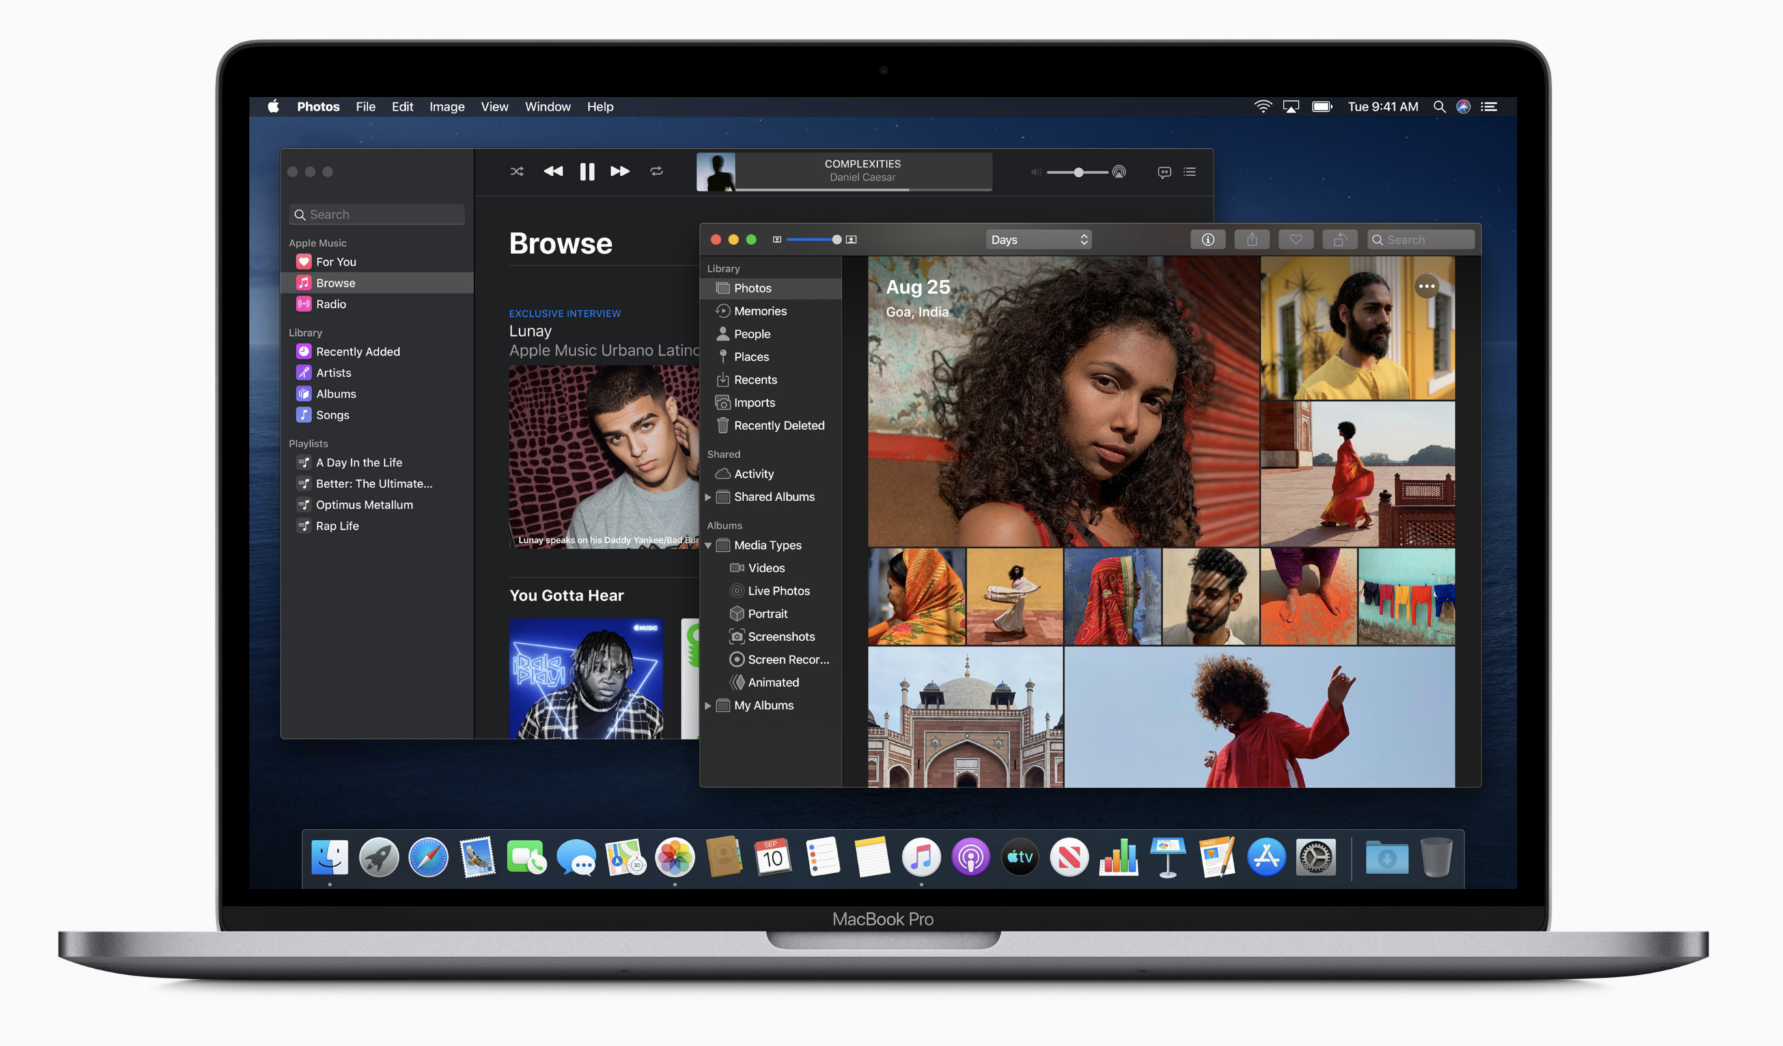Open Podcasts from the Dock

click(970, 858)
